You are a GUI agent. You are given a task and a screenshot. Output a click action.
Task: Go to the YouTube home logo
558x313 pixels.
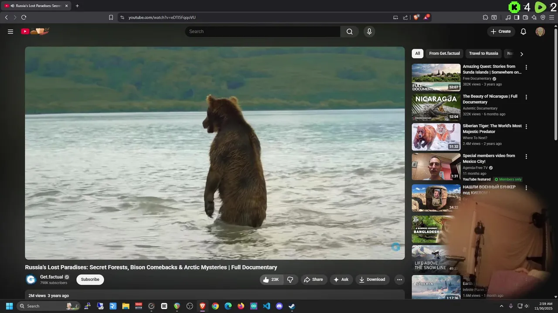click(x=35, y=31)
